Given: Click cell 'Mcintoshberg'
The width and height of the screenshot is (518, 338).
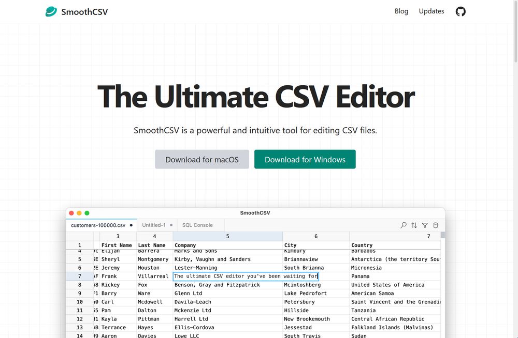Looking at the screenshot, I should coord(316,285).
